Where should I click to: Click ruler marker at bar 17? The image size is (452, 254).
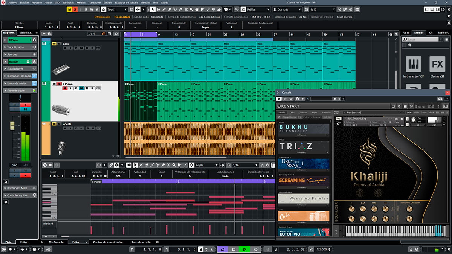193,35
